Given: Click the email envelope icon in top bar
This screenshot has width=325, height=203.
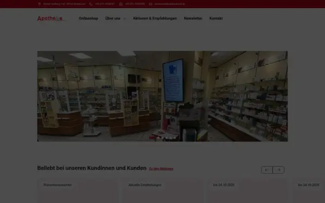Looking at the screenshot, I should [151, 4].
